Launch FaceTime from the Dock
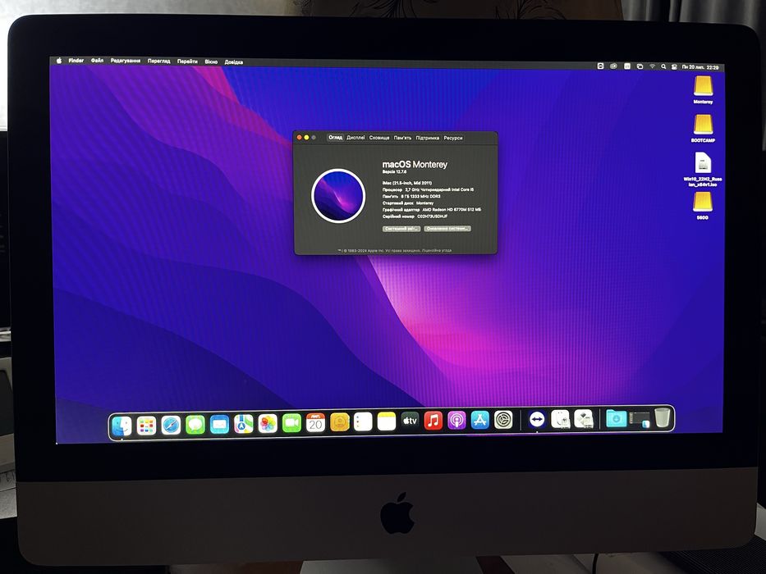This screenshot has height=574, width=766. 291,422
